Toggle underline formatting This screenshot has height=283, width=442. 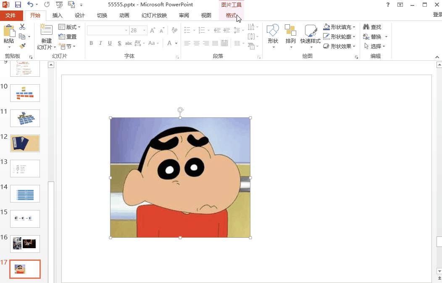[110, 43]
